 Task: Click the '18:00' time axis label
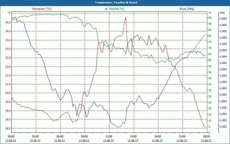[x=158, y=136]
